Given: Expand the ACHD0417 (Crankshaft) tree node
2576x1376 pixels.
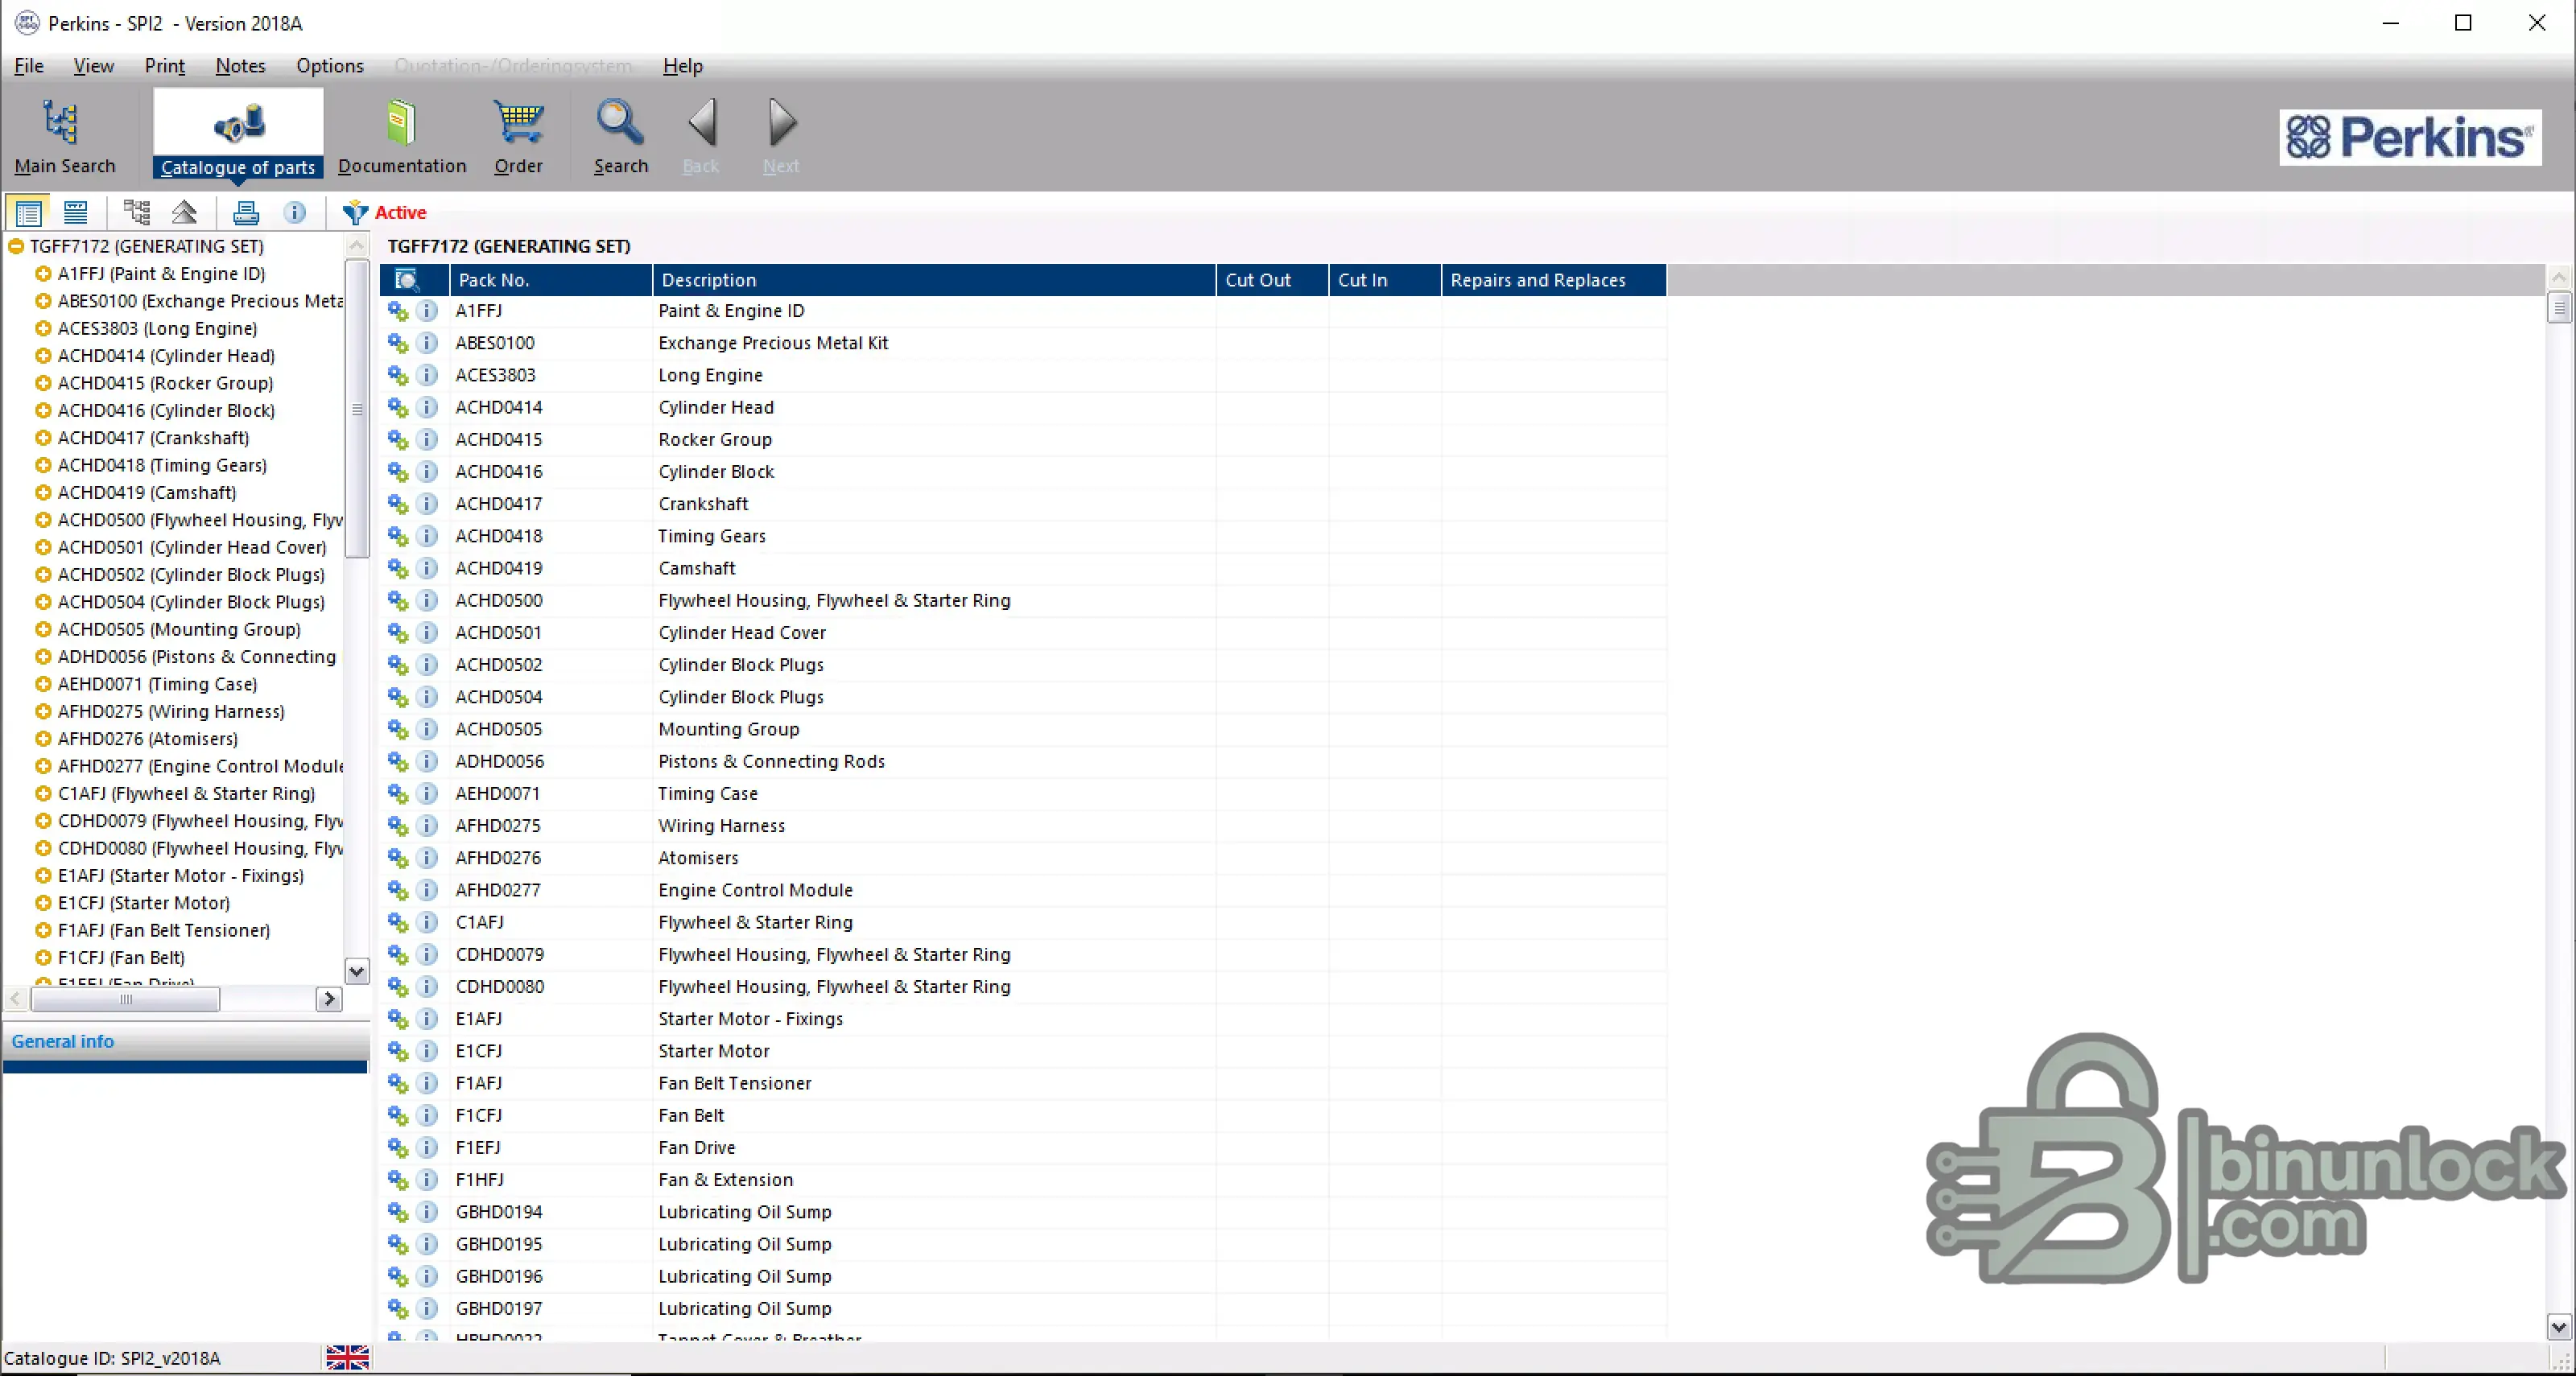Looking at the screenshot, I should pyautogui.click(x=43, y=438).
